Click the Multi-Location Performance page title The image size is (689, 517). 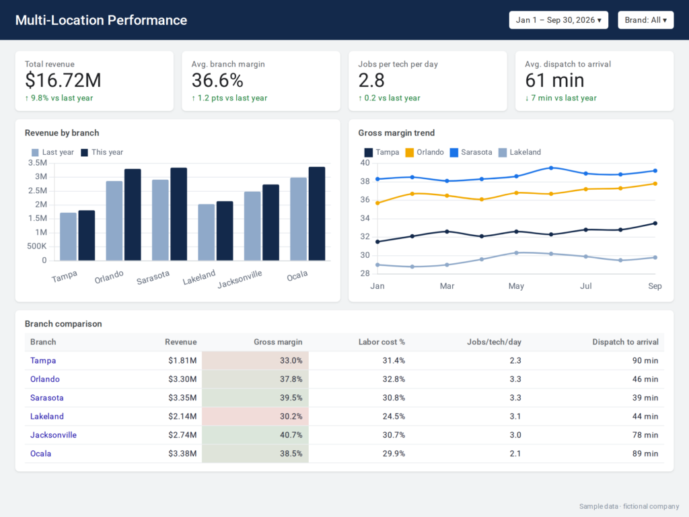click(x=101, y=20)
